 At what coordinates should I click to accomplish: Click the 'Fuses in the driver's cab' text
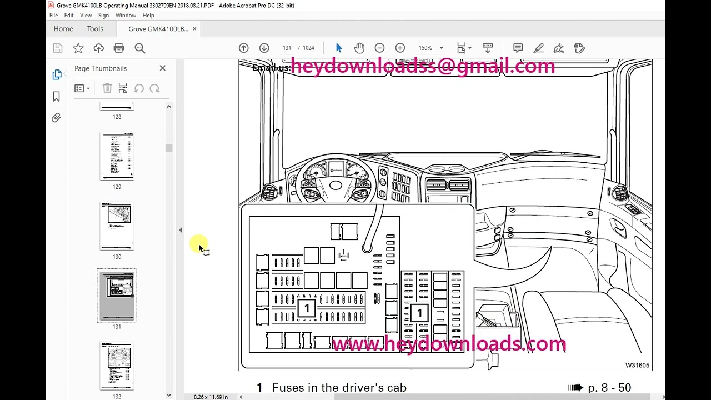[339, 388]
